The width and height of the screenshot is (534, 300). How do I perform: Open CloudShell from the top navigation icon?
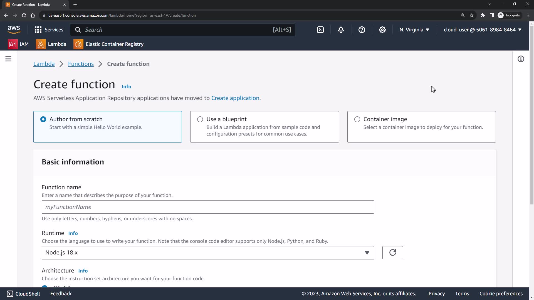tap(320, 30)
